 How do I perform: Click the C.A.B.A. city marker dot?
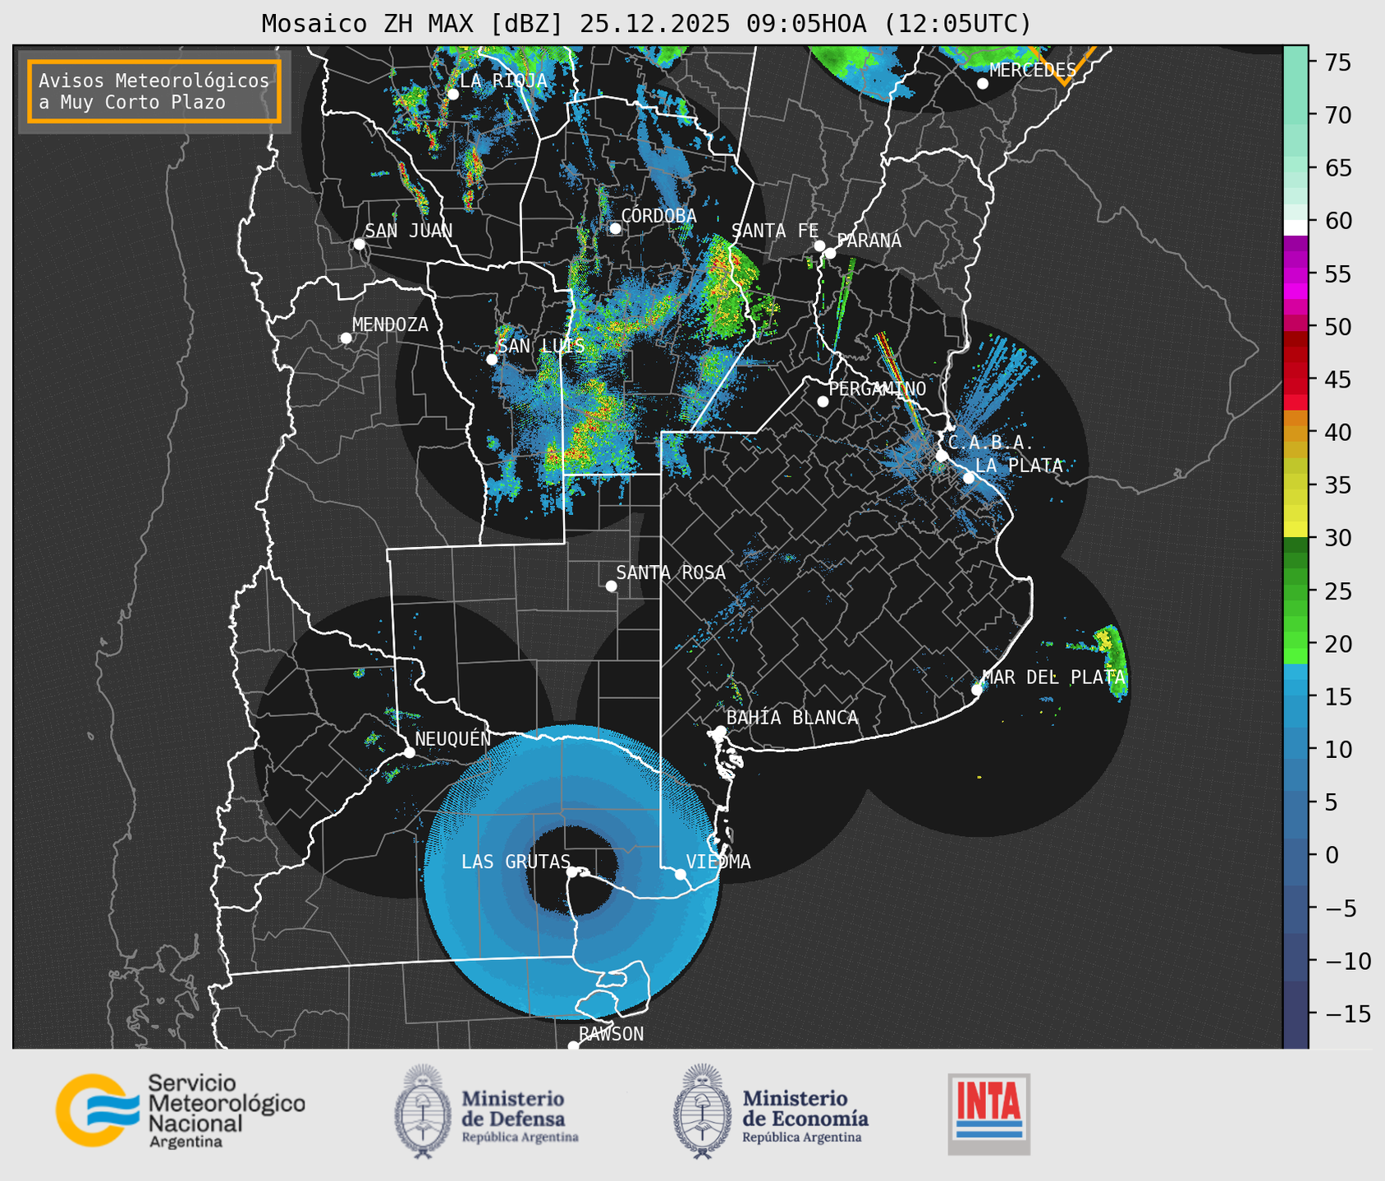(x=942, y=456)
